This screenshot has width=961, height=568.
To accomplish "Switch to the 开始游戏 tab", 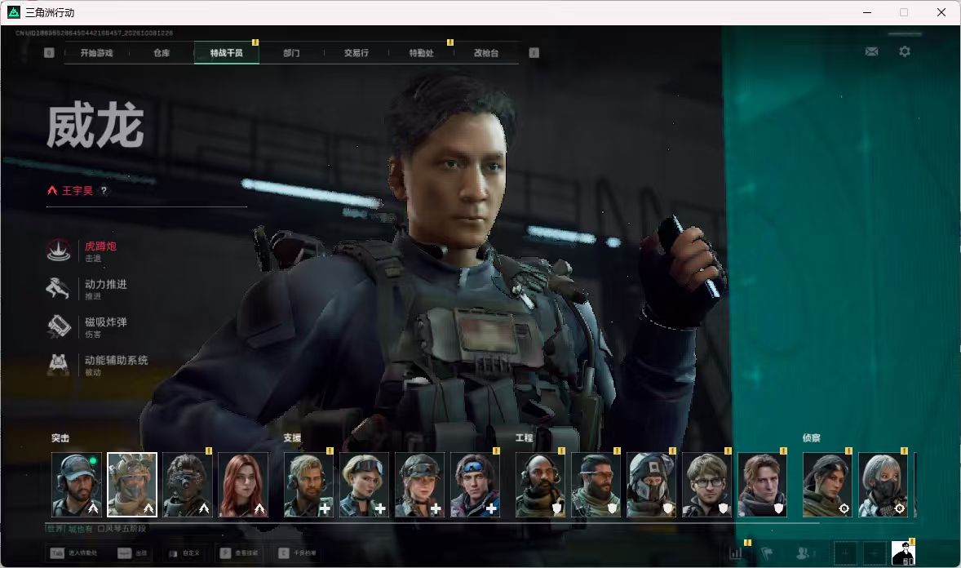I will click(97, 53).
